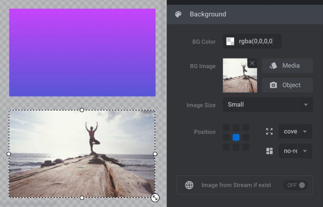The height and width of the screenshot is (207, 323).
Task: Click the transparent BG Color swatch
Action: (230, 41)
